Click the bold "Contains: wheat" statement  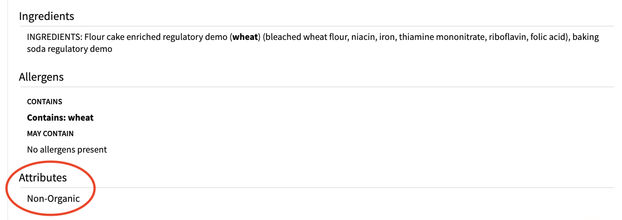[61, 118]
